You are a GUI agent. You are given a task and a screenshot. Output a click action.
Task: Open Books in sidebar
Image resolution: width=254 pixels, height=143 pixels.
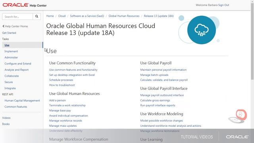(6, 124)
